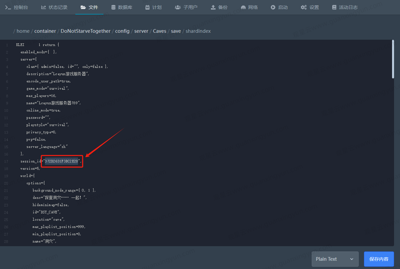
Task: Click the calendar icon for 计划
Action: click(x=147, y=7)
